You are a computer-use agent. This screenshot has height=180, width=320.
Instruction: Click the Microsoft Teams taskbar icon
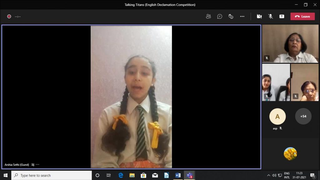click(189, 175)
